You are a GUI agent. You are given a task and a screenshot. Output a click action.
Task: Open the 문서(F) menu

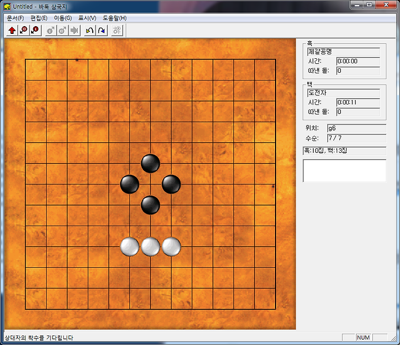pyautogui.click(x=15, y=18)
